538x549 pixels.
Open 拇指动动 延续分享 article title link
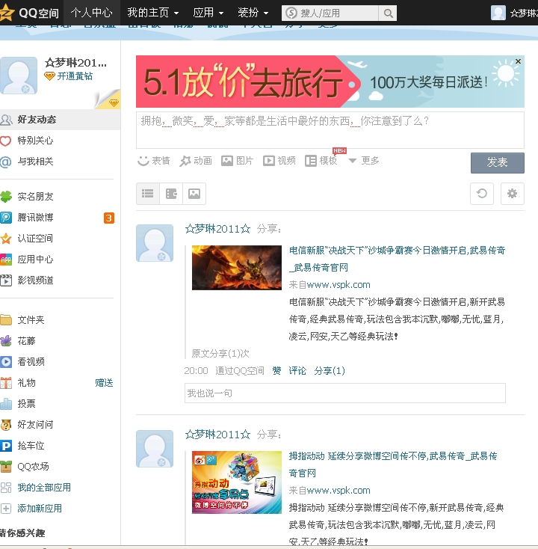393,464
